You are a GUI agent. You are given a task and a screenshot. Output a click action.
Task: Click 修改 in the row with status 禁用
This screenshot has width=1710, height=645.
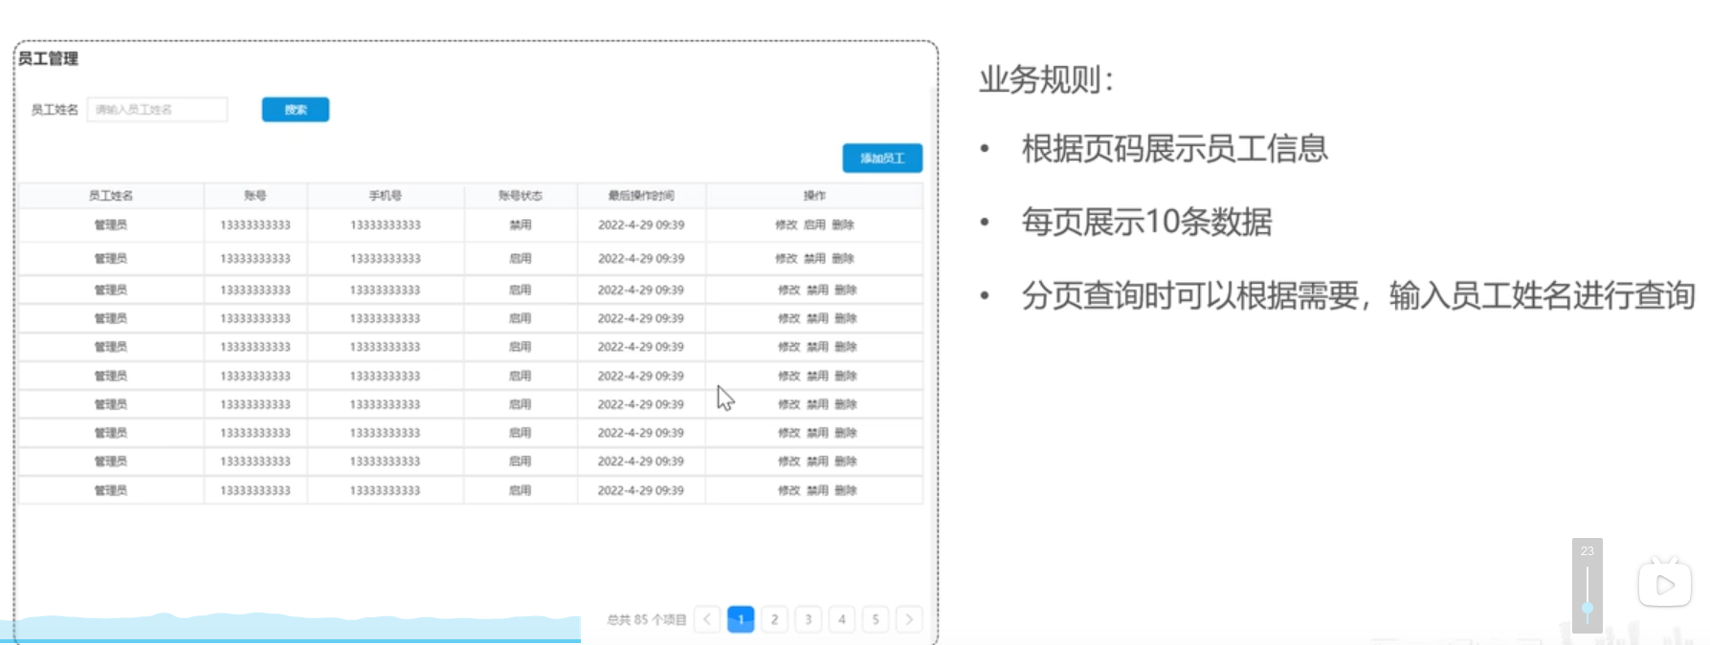coord(786,226)
